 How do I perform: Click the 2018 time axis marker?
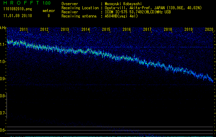pyautogui.click(x=168, y=29)
